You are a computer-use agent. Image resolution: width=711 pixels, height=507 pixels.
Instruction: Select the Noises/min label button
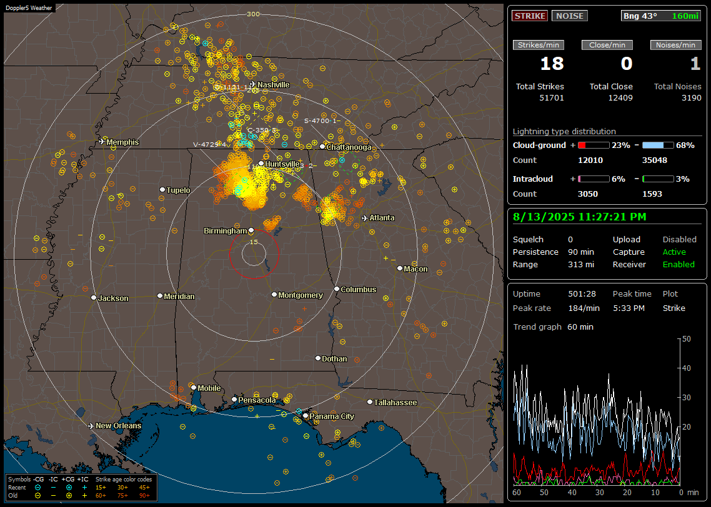click(x=675, y=45)
